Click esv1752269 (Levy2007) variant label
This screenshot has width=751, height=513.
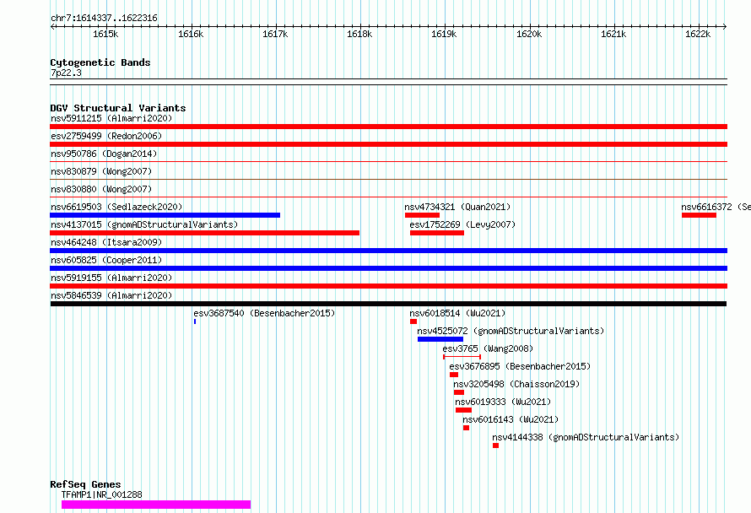click(x=462, y=224)
